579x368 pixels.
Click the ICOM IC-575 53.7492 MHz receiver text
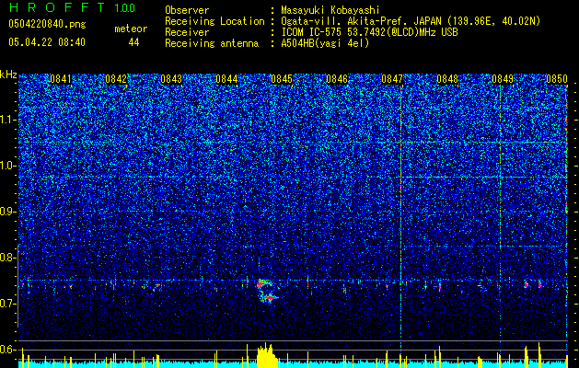[369, 32]
